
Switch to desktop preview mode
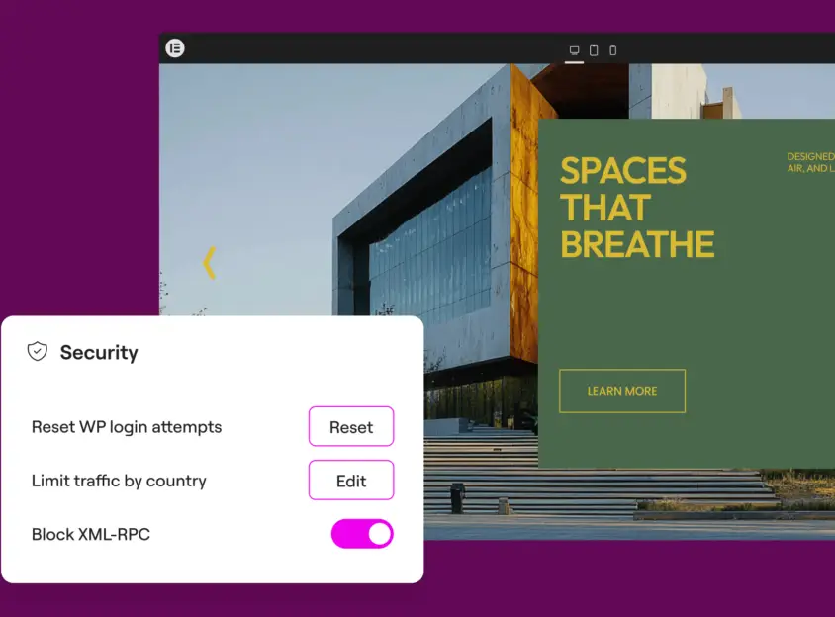click(574, 50)
